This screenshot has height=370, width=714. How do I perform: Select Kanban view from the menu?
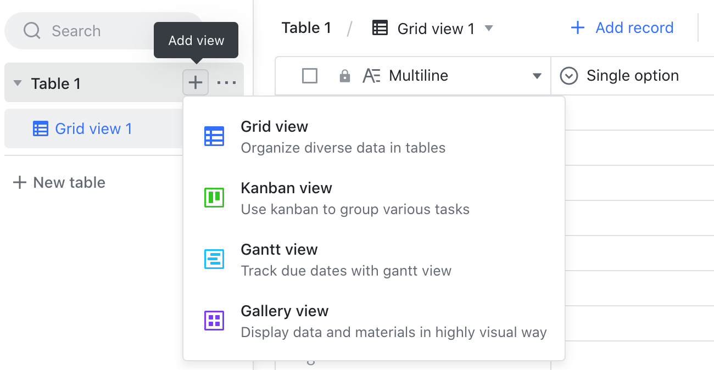(x=286, y=188)
